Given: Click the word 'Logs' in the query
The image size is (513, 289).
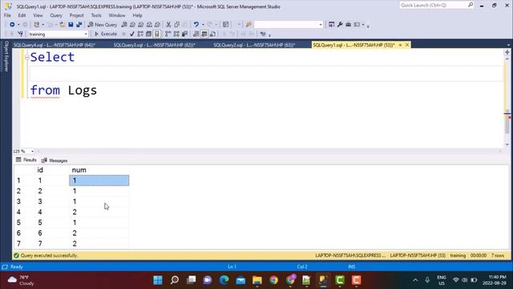Looking at the screenshot, I should (83, 91).
